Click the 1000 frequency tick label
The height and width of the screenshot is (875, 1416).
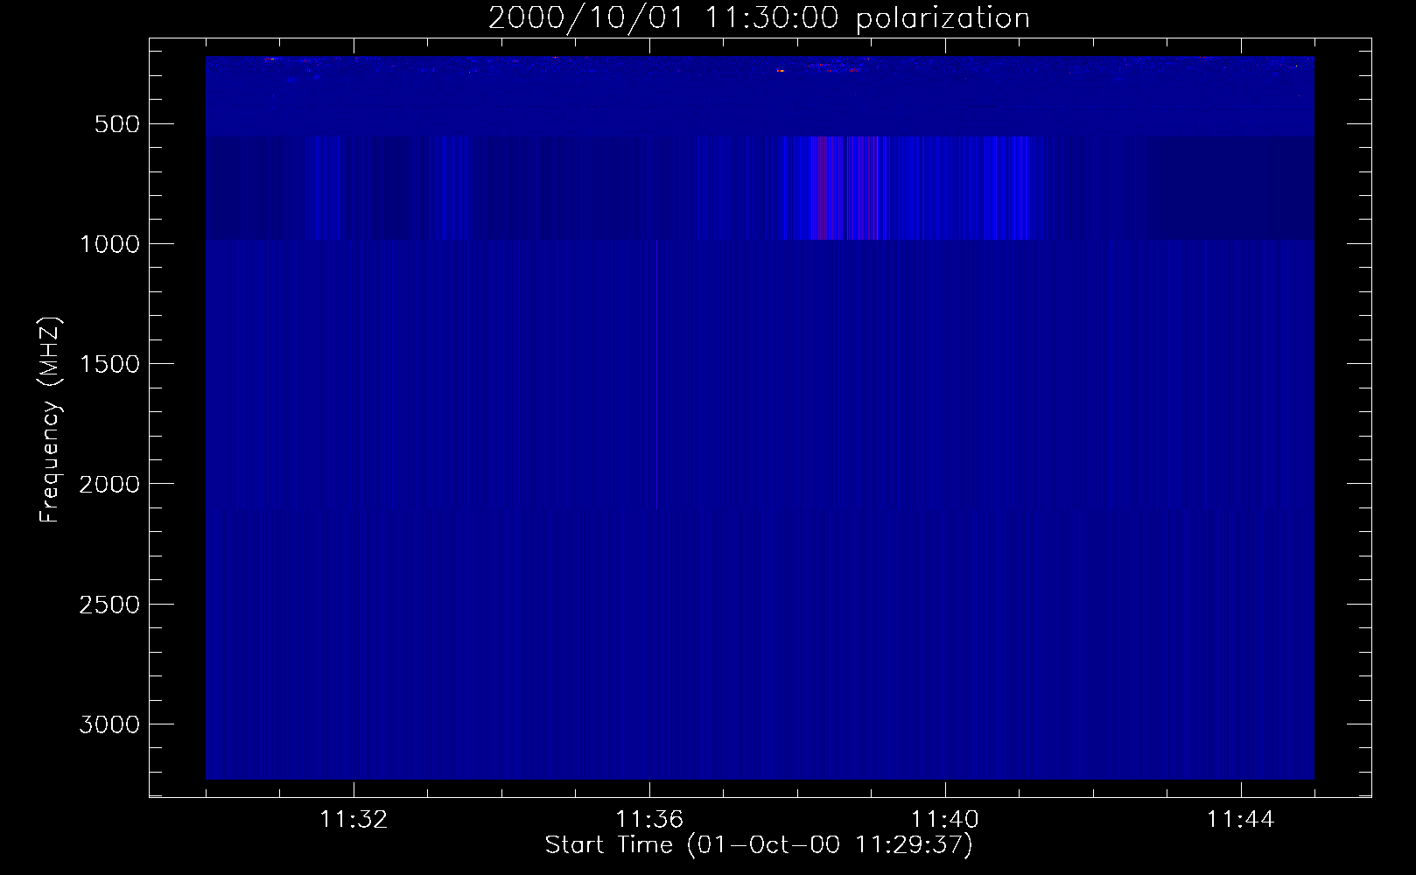(109, 244)
